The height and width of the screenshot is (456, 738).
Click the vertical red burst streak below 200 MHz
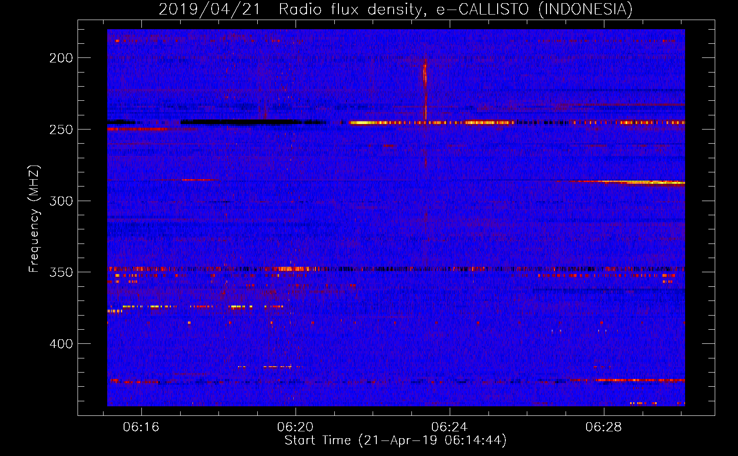(425, 90)
